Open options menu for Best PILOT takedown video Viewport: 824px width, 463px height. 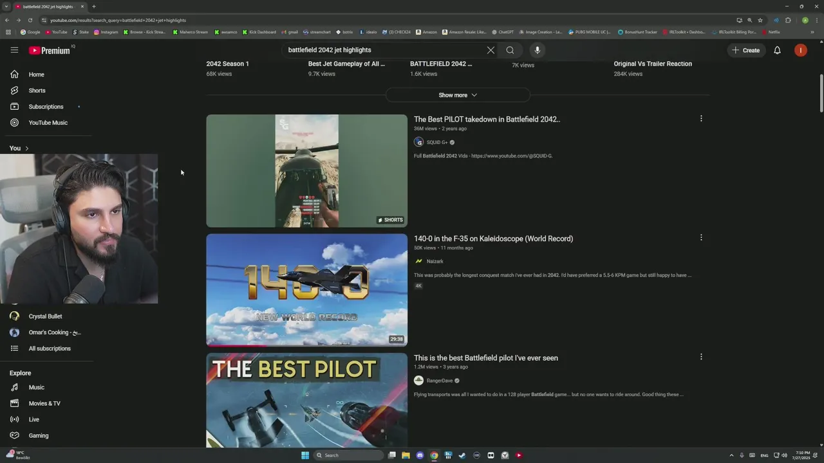click(x=701, y=118)
